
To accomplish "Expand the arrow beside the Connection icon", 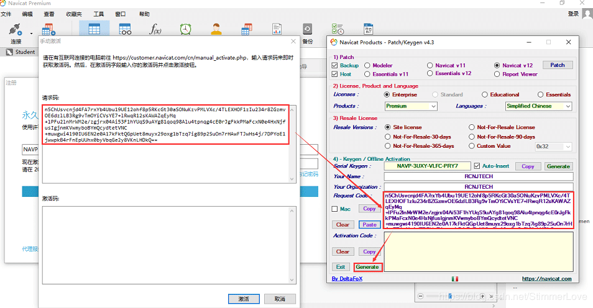I will point(31,34).
